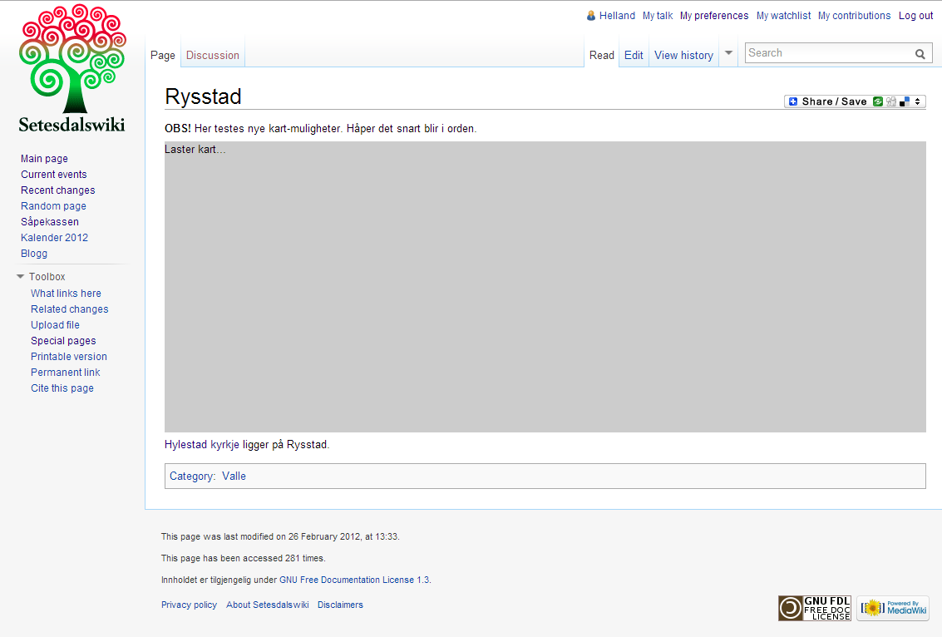942x637 pixels.
Task: Collapse the Toolbox sidebar section
Action: (x=21, y=277)
